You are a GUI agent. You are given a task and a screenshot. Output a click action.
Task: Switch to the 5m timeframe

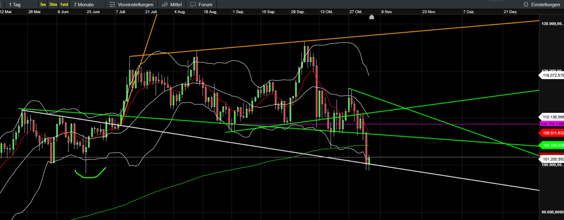tap(43, 5)
